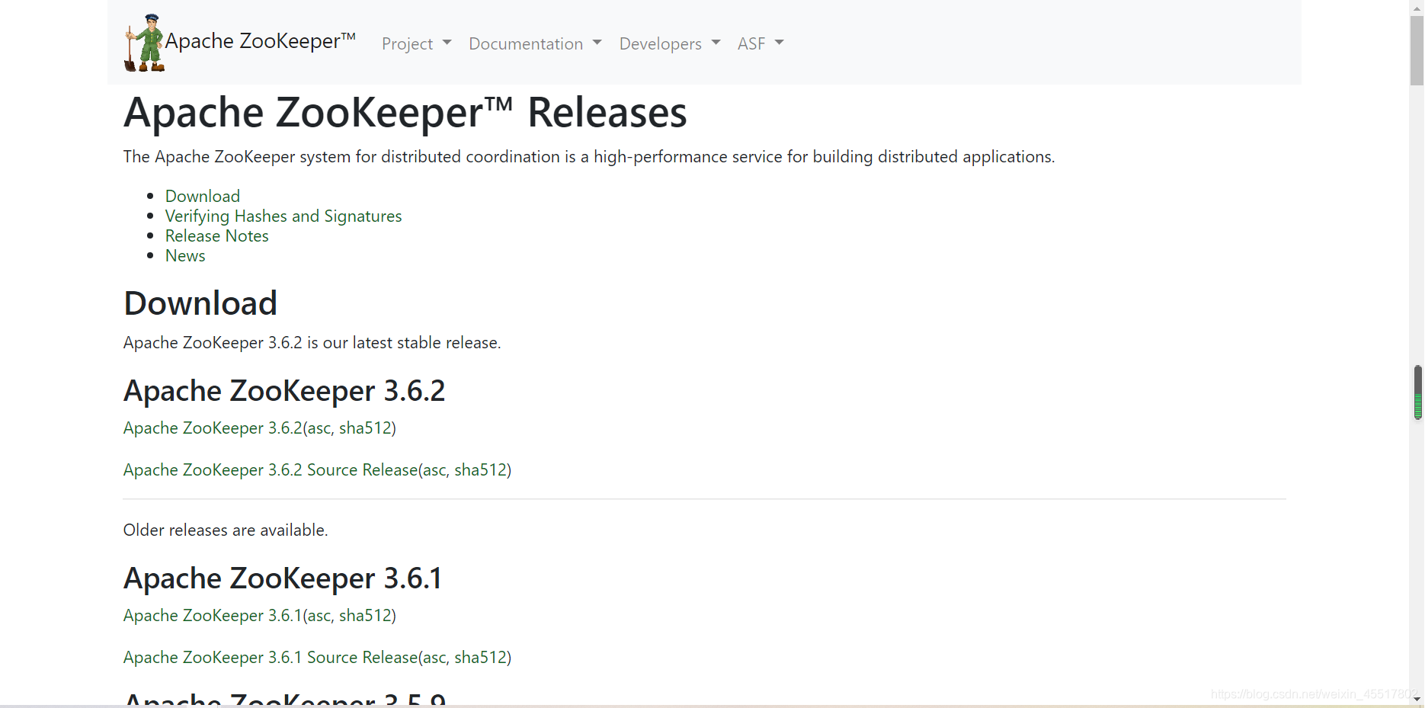1425x708 pixels.
Task: Go to Release Notes link
Action: pyautogui.click(x=217, y=235)
